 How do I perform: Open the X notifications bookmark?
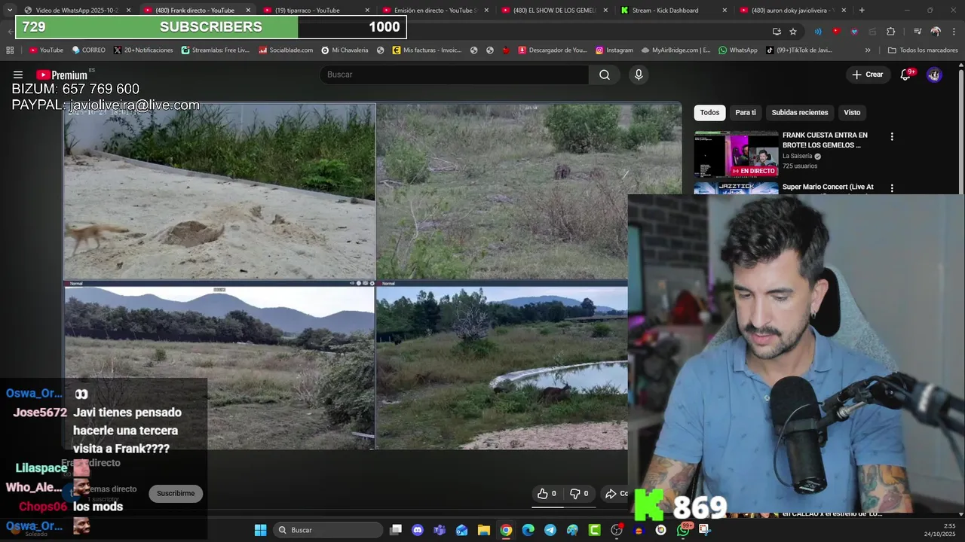[x=143, y=50]
